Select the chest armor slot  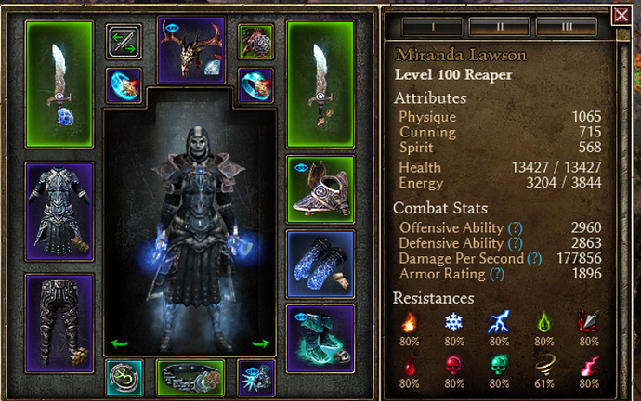point(59,211)
